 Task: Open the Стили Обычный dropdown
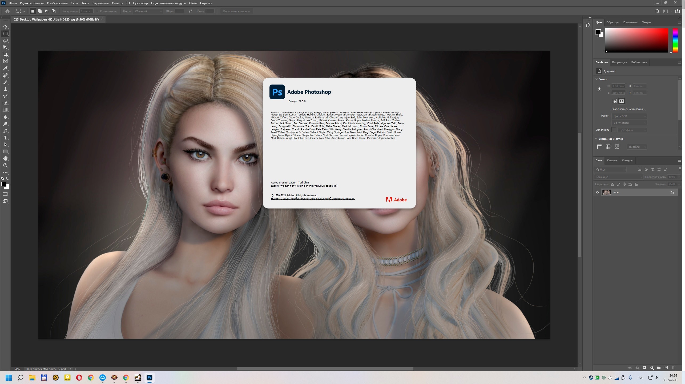148,11
